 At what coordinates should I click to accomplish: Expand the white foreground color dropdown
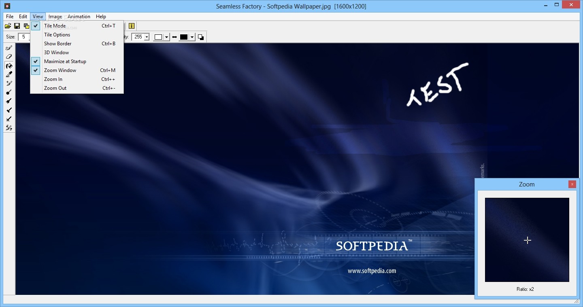coord(166,37)
